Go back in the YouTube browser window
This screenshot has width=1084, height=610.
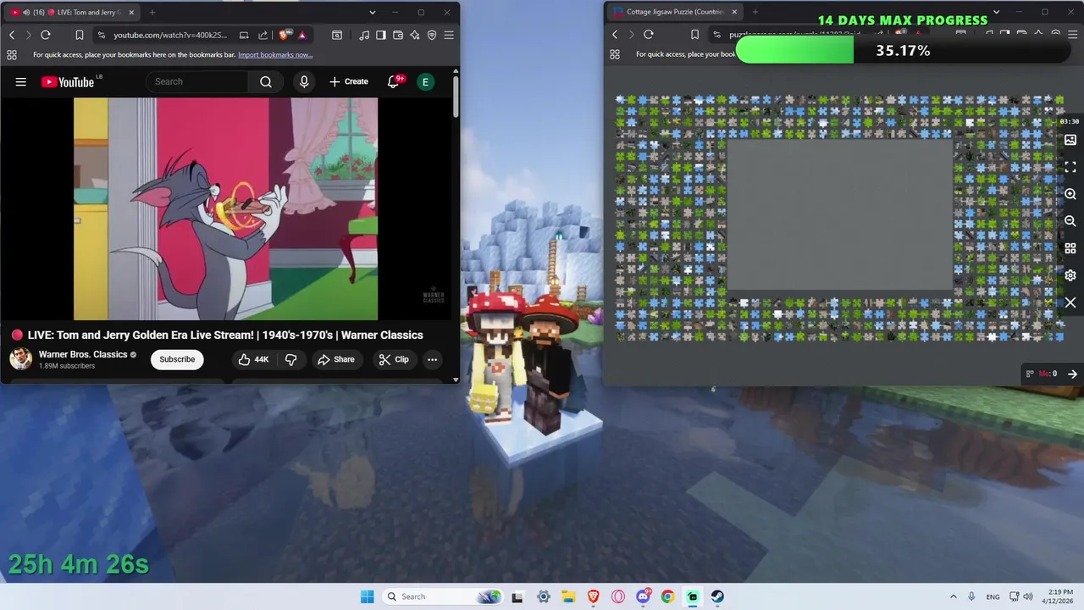[12, 35]
